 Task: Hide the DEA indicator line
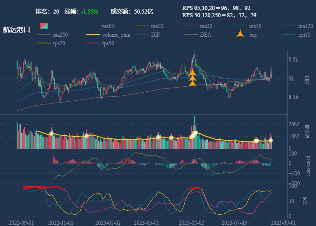191,35
